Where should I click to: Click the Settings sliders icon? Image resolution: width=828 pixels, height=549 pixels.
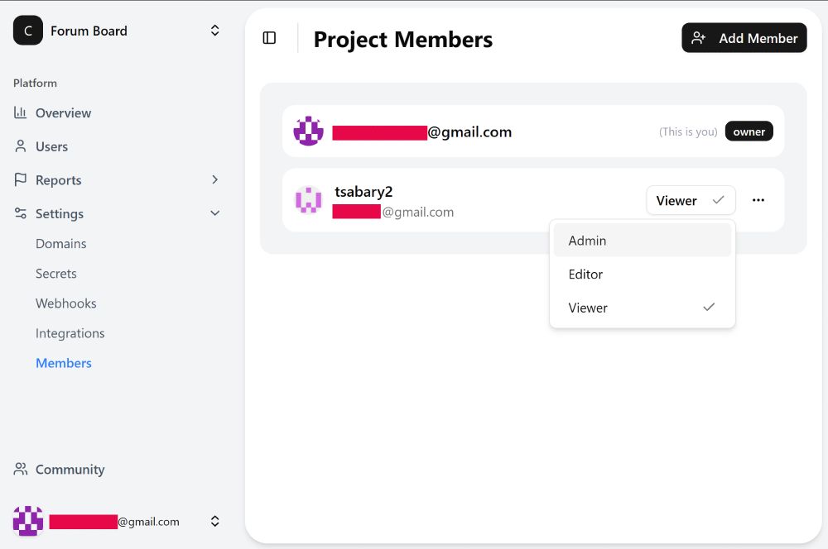click(21, 213)
